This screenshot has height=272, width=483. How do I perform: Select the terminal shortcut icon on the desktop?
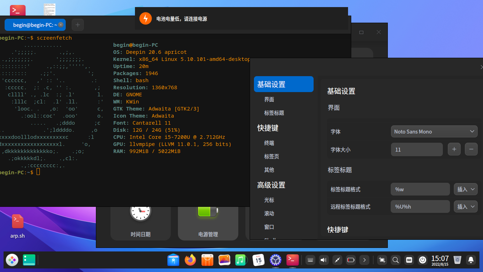(x=17, y=10)
